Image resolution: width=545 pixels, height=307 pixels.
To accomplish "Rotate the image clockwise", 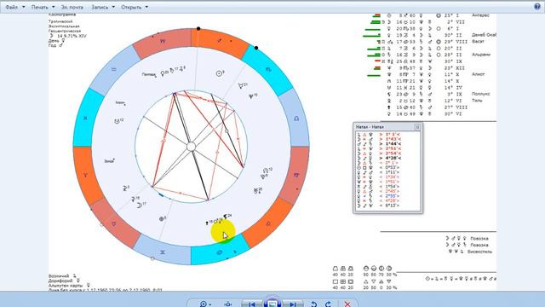I will coord(328,304).
